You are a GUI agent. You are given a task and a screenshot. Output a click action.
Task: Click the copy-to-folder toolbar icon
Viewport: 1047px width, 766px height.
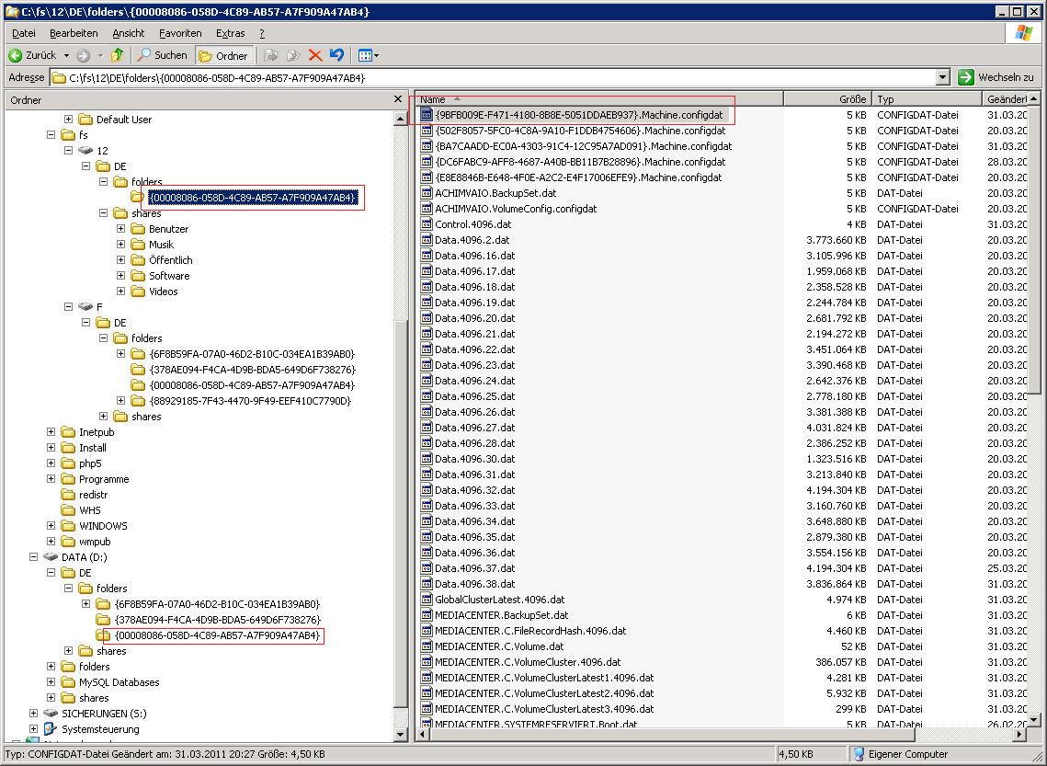pos(293,55)
